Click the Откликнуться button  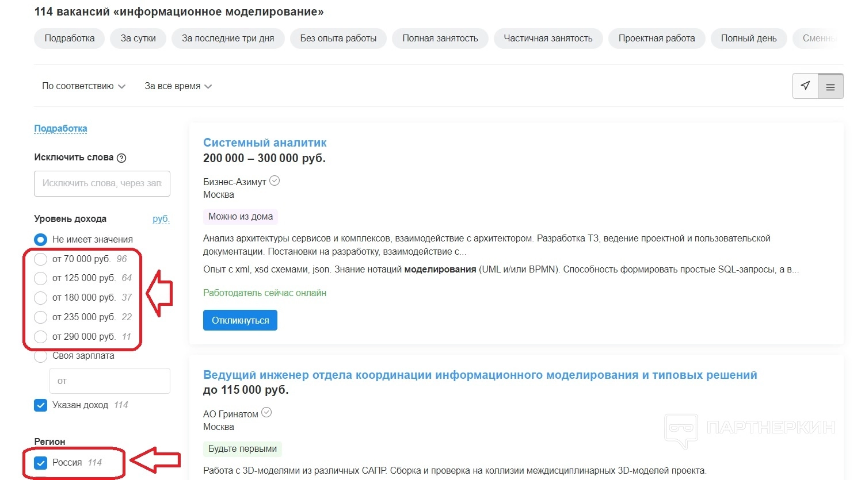click(x=240, y=320)
